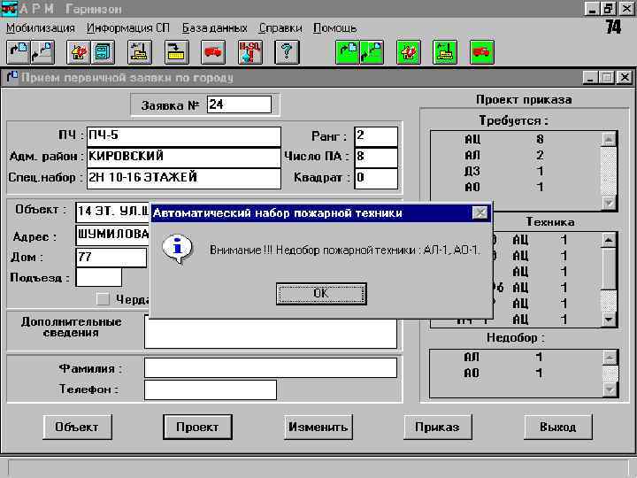Click the first gray arrow-to-document toolbar icon
The image size is (637, 478).
click(x=19, y=52)
